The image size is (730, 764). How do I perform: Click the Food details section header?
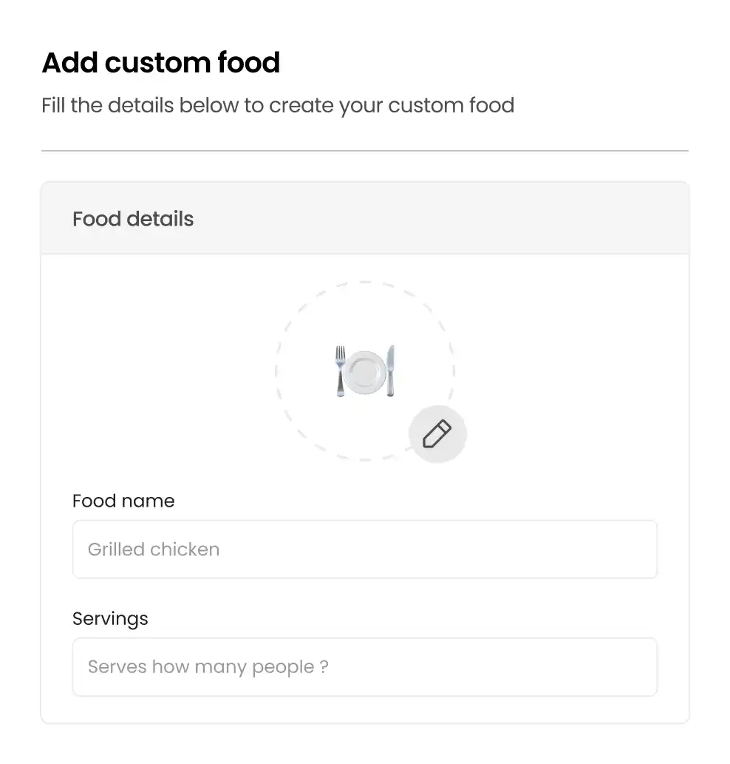pyautogui.click(x=133, y=219)
